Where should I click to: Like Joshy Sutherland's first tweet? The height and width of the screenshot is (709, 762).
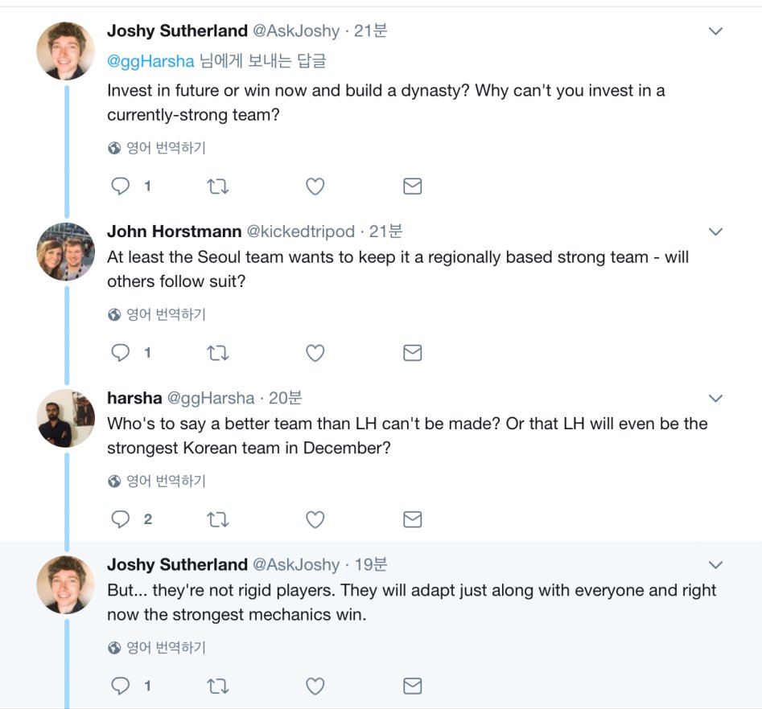pyautogui.click(x=315, y=186)
